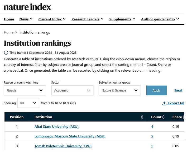
Task: Change the Showing 50 results dropdown
Action: (28, 103)
